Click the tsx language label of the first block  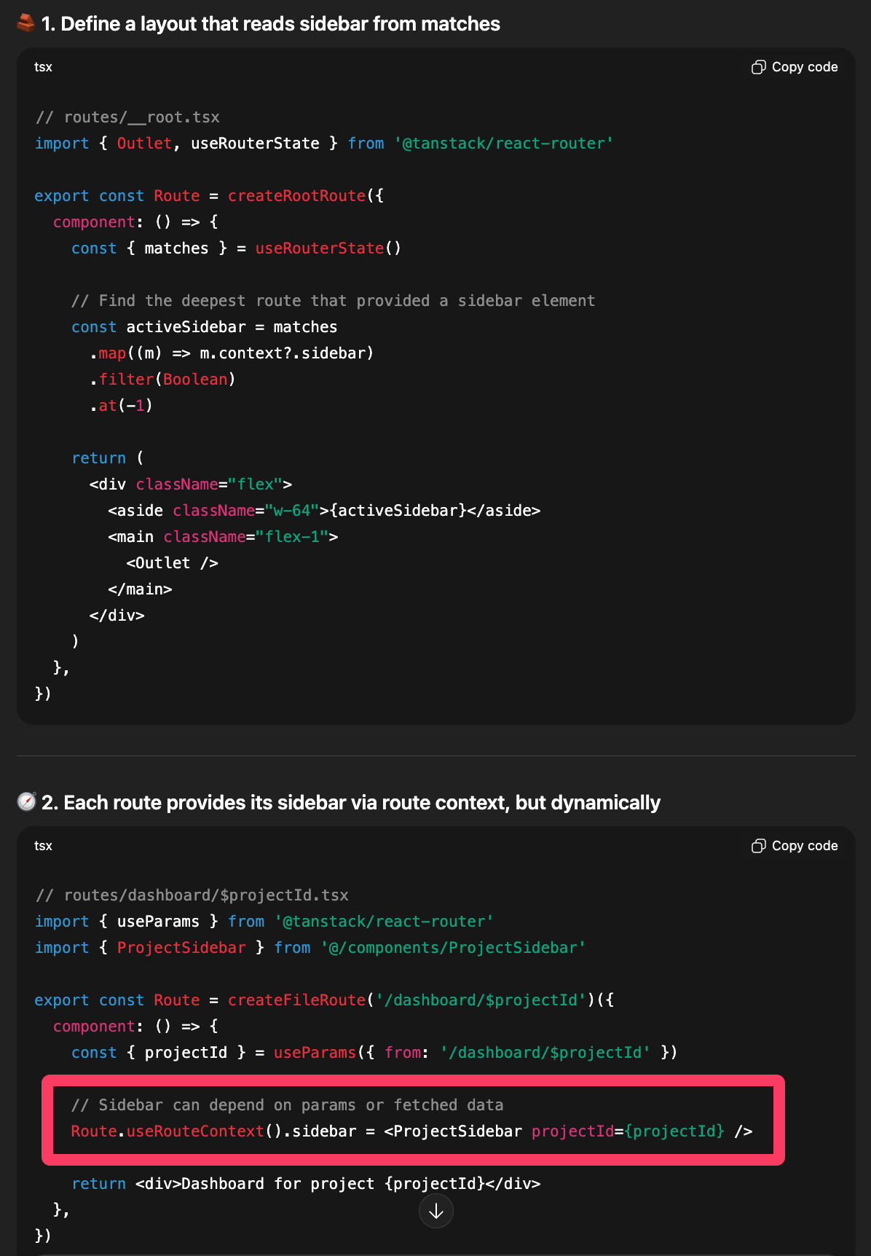click(x=43, y=67)
